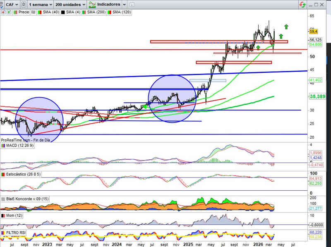Click the green add-indicator plus icon

tap(8, 12)
